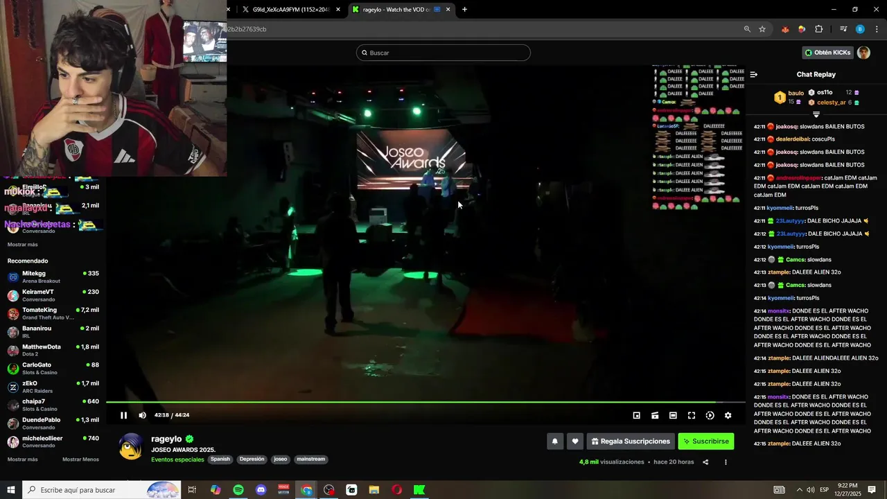Follow rageylo with the heart button
This screenshot has width=887, height=499.
coord(574,441)
